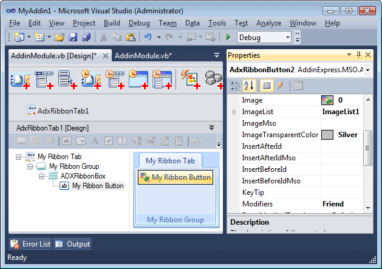Collapse the My Ribbon Group tree node
The width and height of the screenshot is (382, 269).
click(30, 166)
